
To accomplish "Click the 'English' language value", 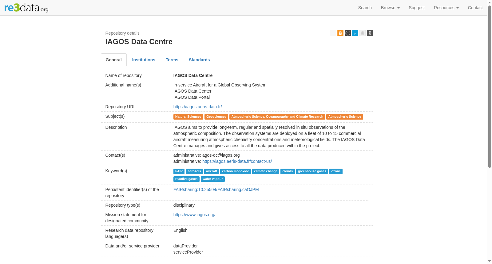I will coord(181,230).
